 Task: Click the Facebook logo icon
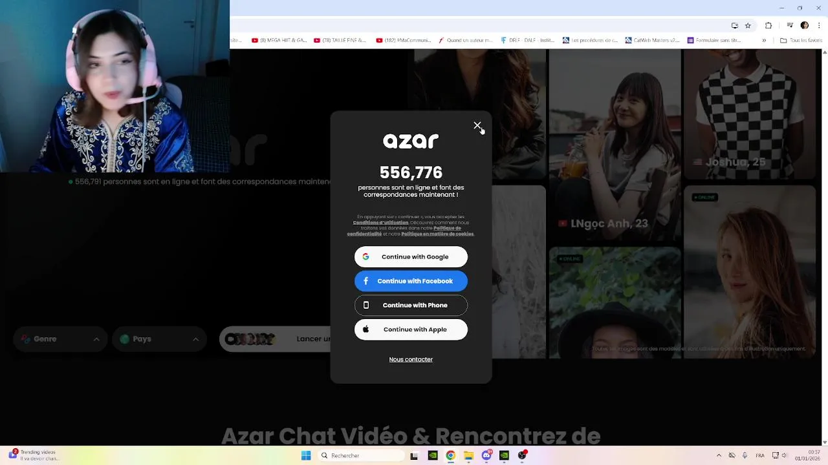[365, 281]
